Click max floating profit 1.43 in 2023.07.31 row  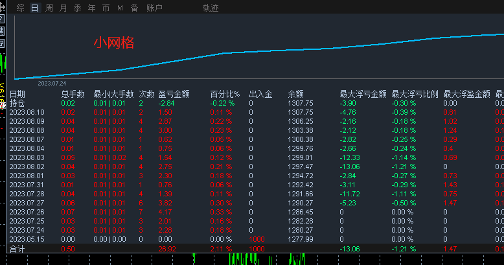pyautogui.click(x=450, y=185)
